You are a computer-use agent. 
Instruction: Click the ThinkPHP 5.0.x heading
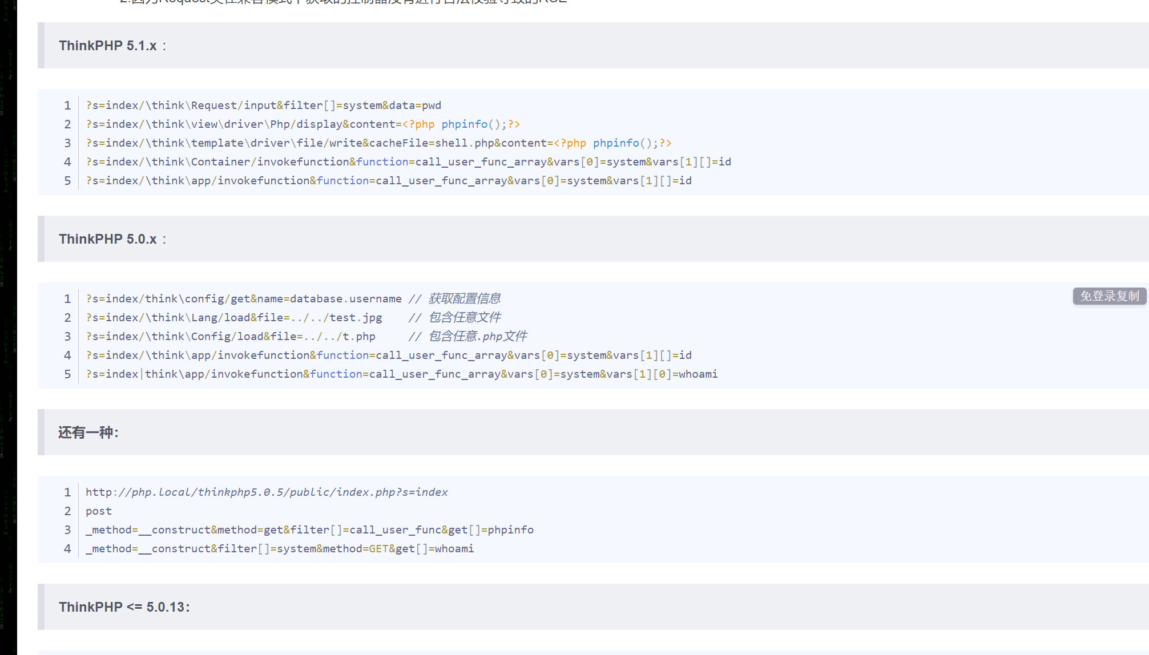coord(112,239)
